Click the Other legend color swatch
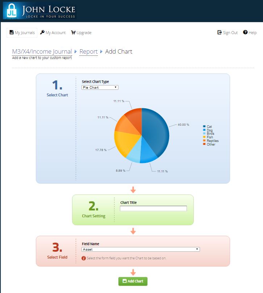This screenshot has height=293, width=263. point(204,144)
